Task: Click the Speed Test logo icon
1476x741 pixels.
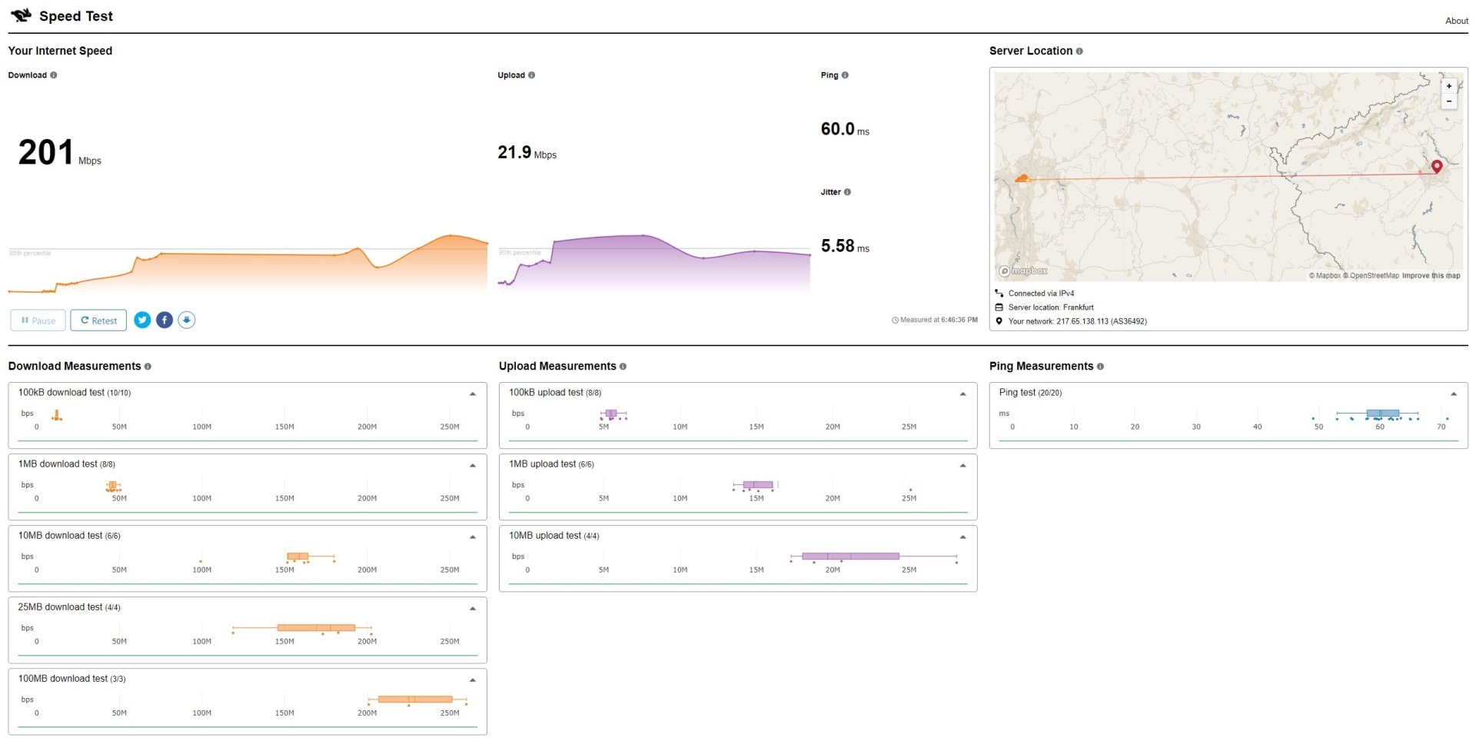Action: pyautogui.click(x=21, y=15)
